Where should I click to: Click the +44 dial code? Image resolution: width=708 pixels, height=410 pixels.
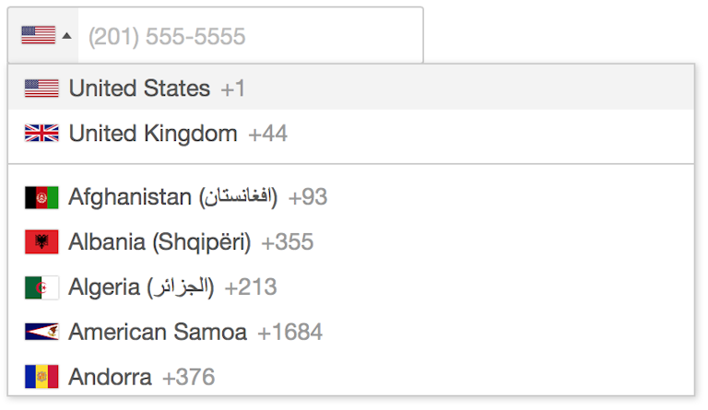click(x=267, y=134)
